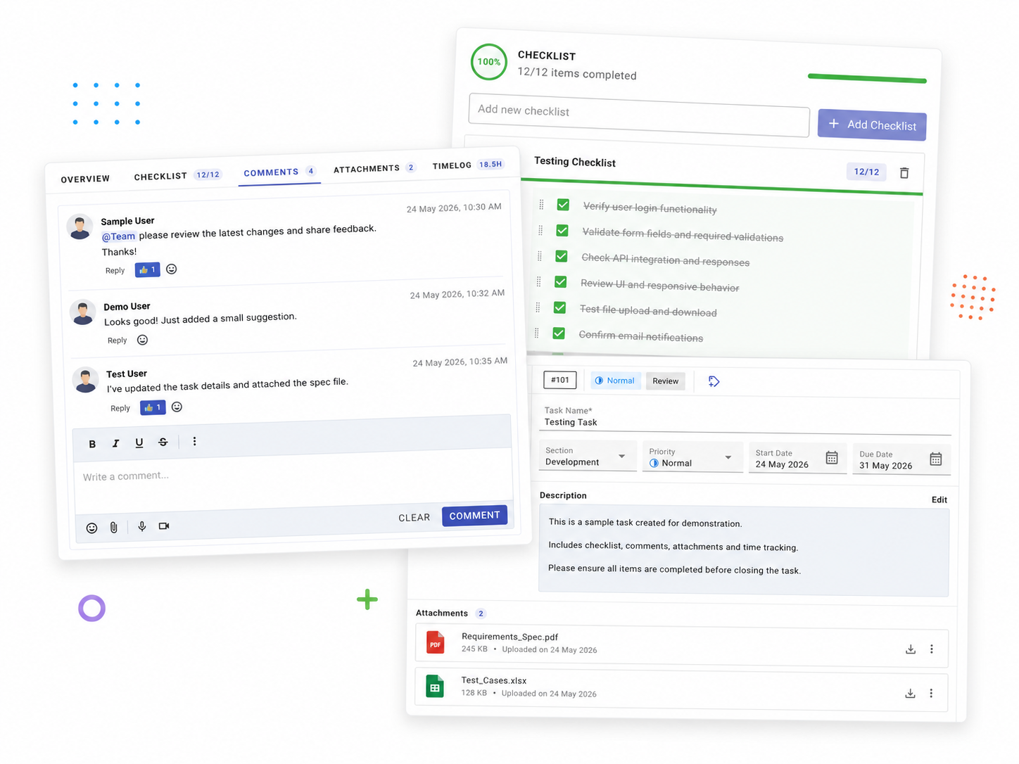Uncheck Check API integration and responses
Screen dimensions: 1019x764
[x=562, y=256]
